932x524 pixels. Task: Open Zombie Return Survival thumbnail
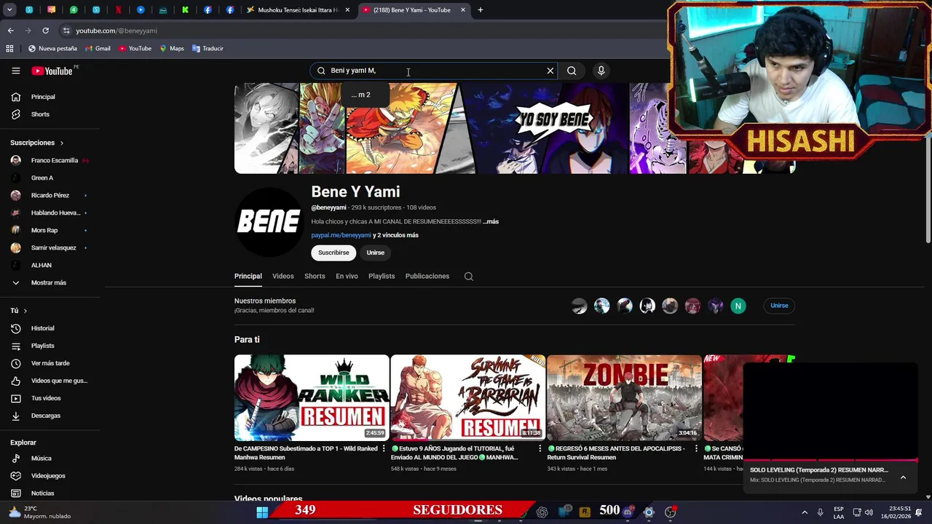click(624, 397)
